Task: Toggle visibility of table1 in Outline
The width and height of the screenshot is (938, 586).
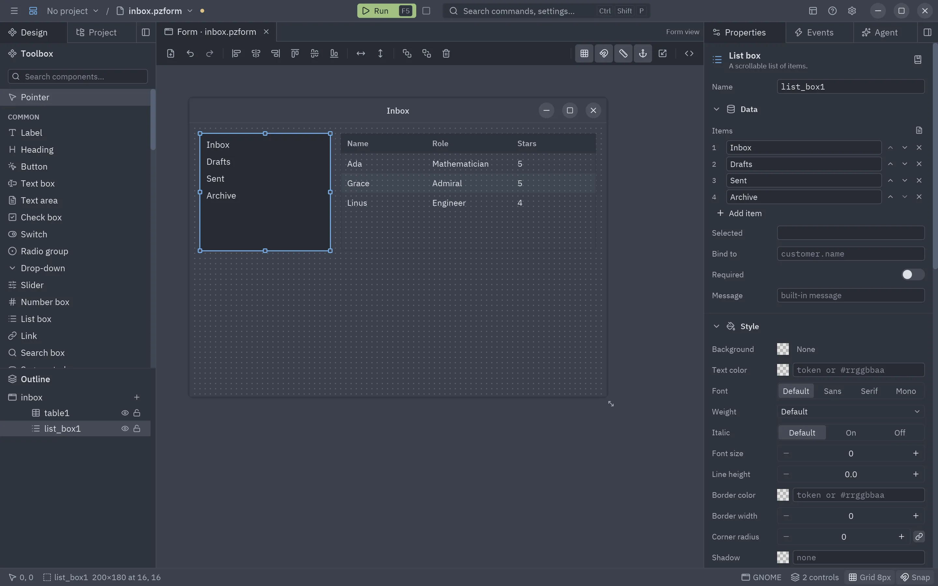Action: 125,413
